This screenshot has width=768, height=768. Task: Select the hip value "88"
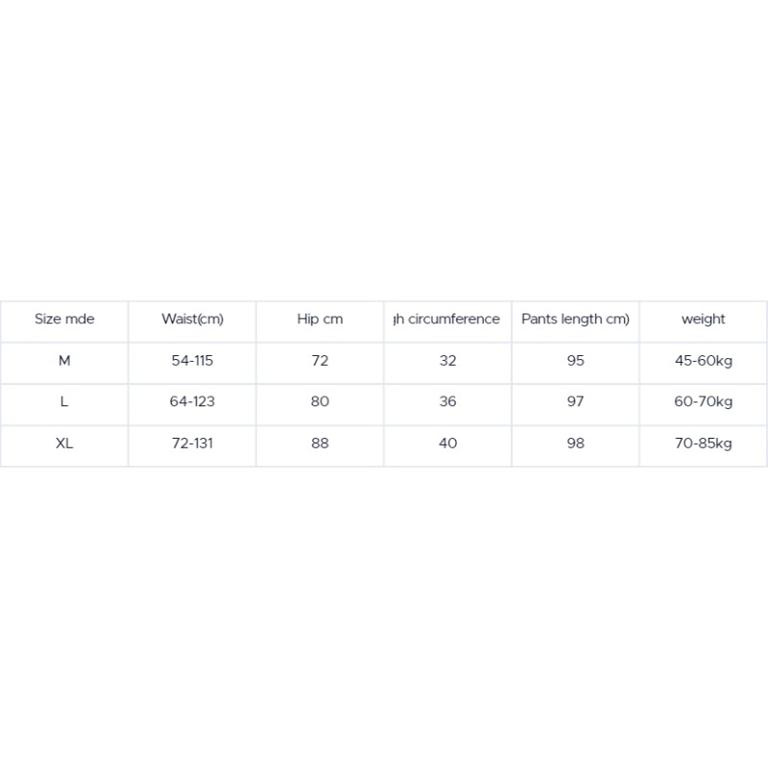point(320,444)
